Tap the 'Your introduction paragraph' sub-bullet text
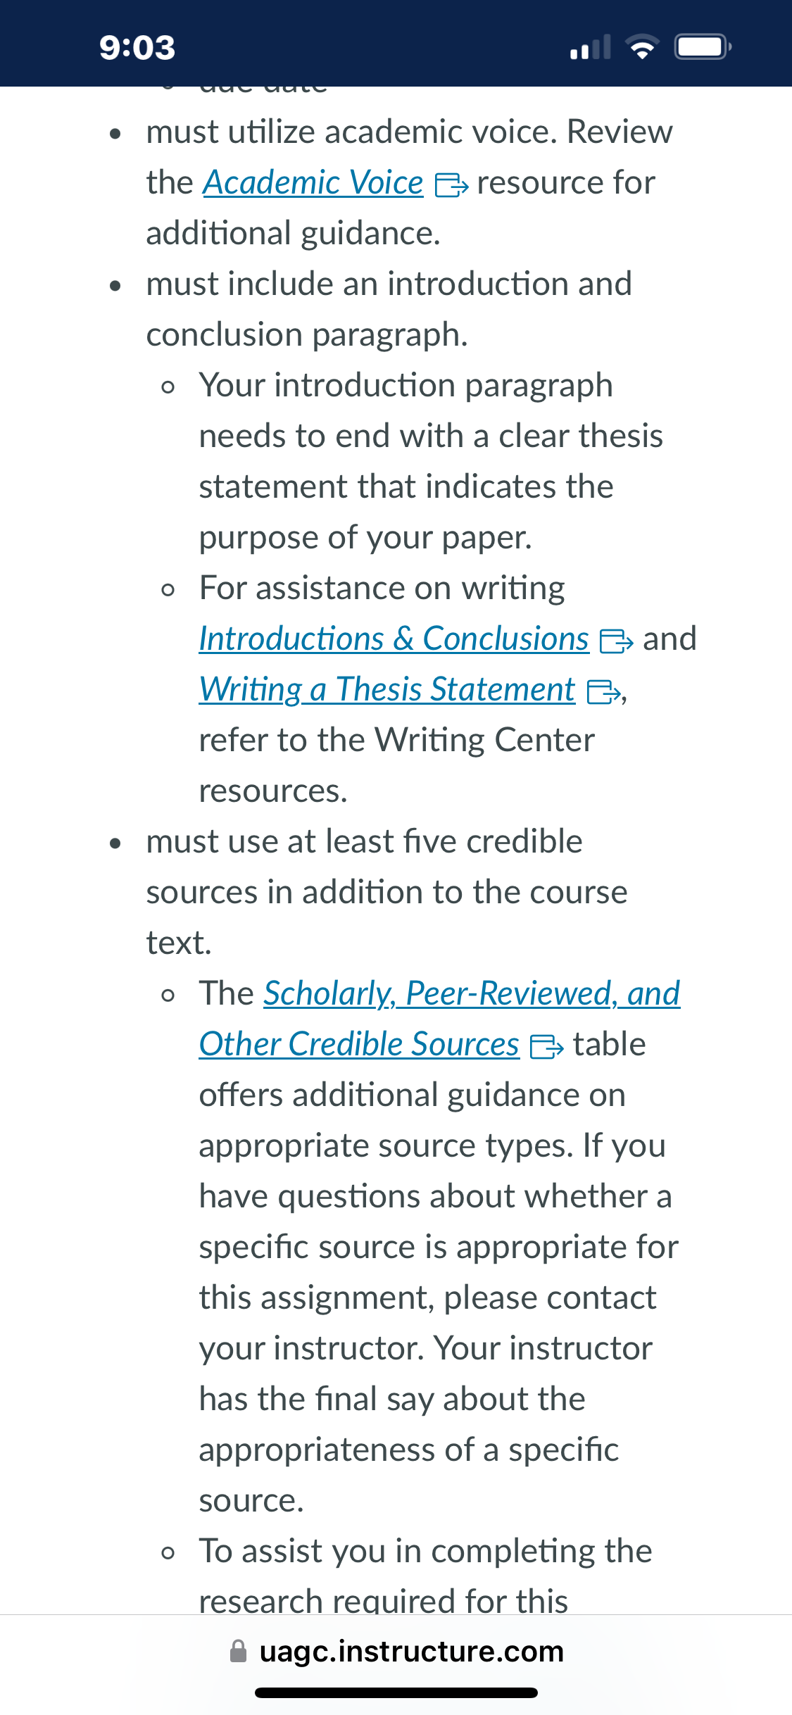The image size is (792, 1715). [406, 386]
